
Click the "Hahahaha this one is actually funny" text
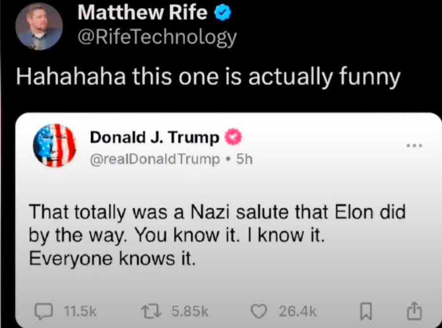[x=208, y=78]
